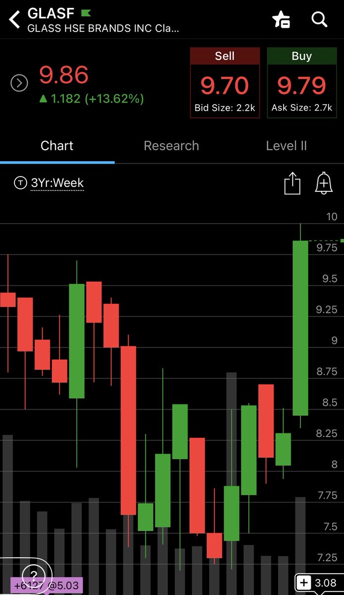Remove GLASF from watchlist star icon
The image size is (344, 595).
(x=282, y=20)
